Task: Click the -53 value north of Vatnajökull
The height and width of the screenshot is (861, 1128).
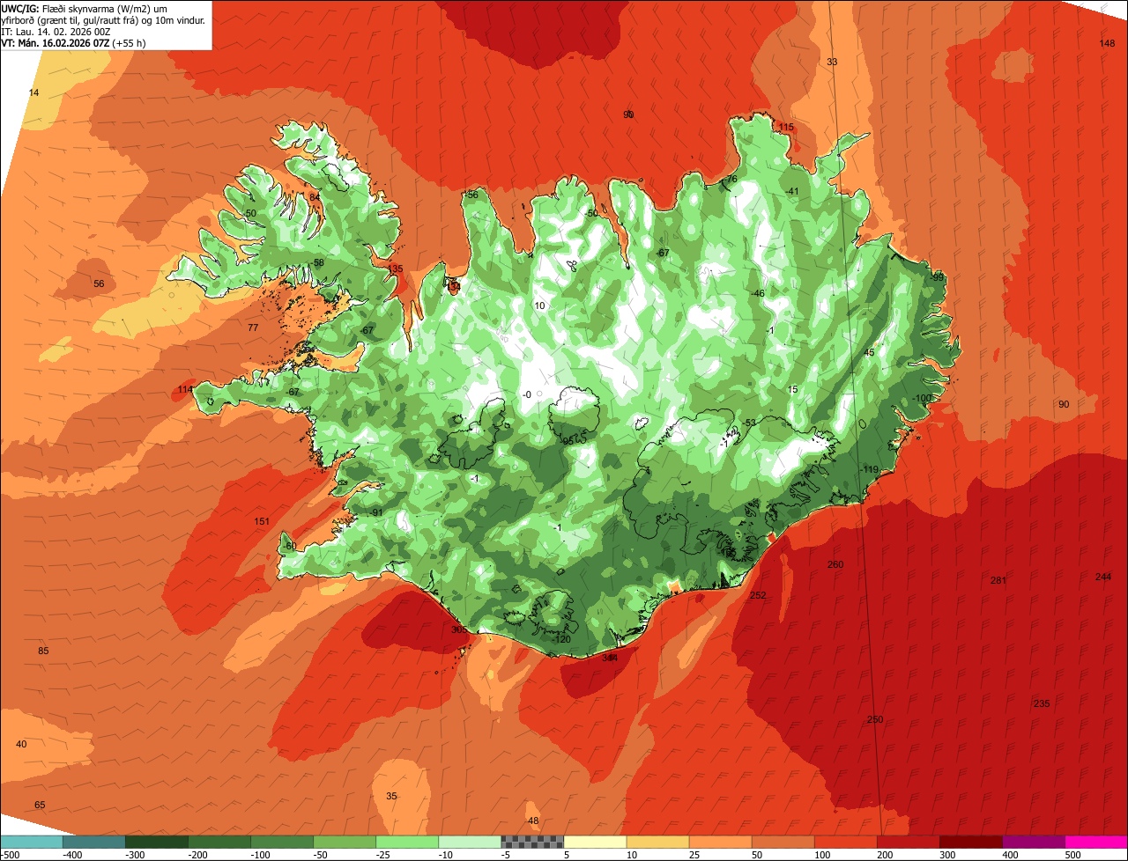Action: tap(750, 423)
